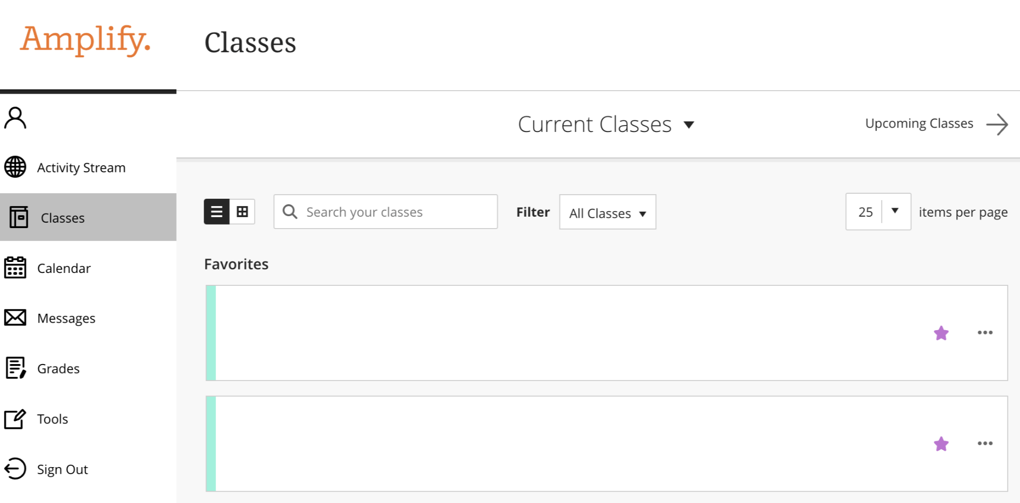Screen dimensions: 1020x503
Task: Click the Amplify logo
Action: click(x=85, y=40)
